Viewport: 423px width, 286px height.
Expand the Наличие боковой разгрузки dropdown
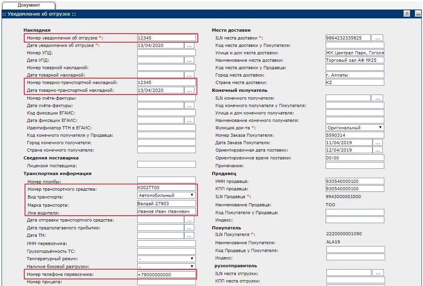point(166,266)
